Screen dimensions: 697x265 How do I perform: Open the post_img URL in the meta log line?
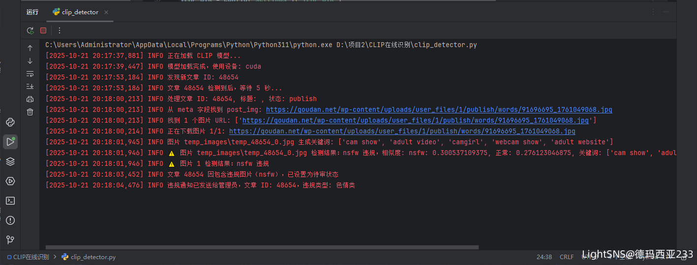tap(439, 110)
